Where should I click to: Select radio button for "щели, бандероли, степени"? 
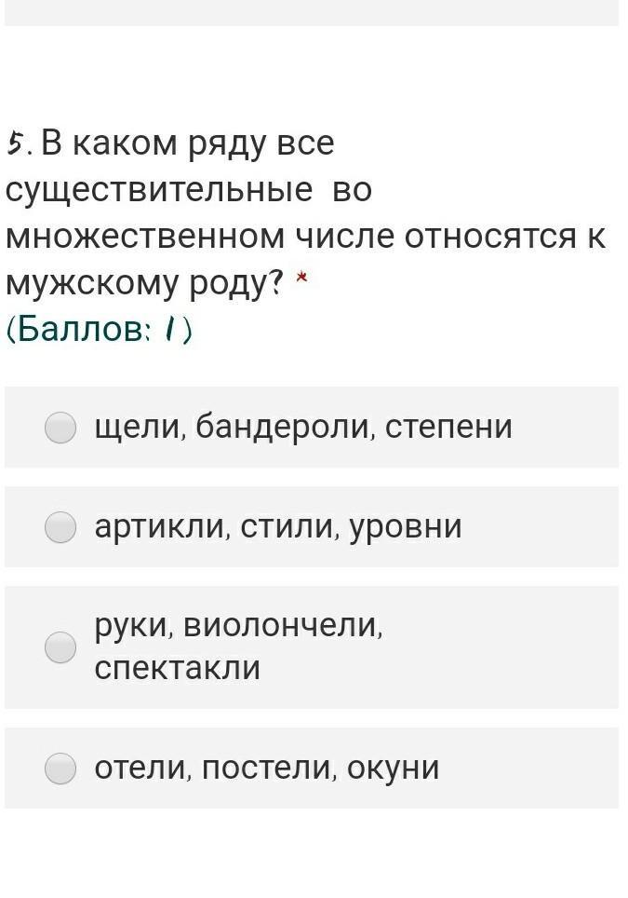click(60, 428)
